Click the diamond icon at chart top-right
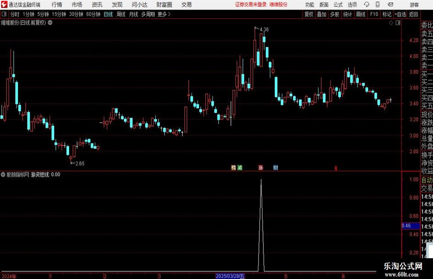This screenshot has width=433, height=279. [x=391, y=23]
